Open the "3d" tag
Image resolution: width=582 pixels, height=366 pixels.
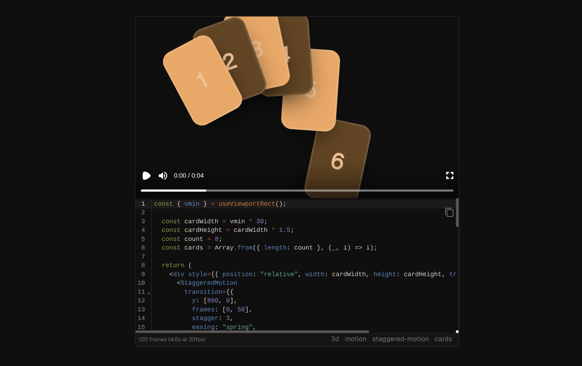coord(335,339)
